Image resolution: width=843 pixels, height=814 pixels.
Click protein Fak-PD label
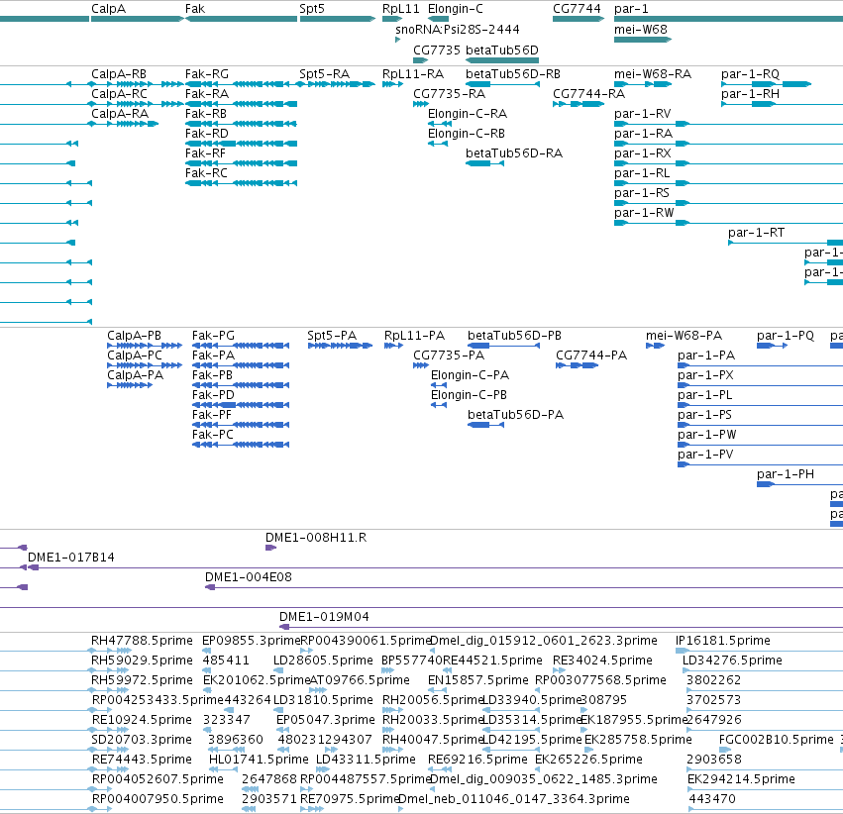(x=213, y=395)
